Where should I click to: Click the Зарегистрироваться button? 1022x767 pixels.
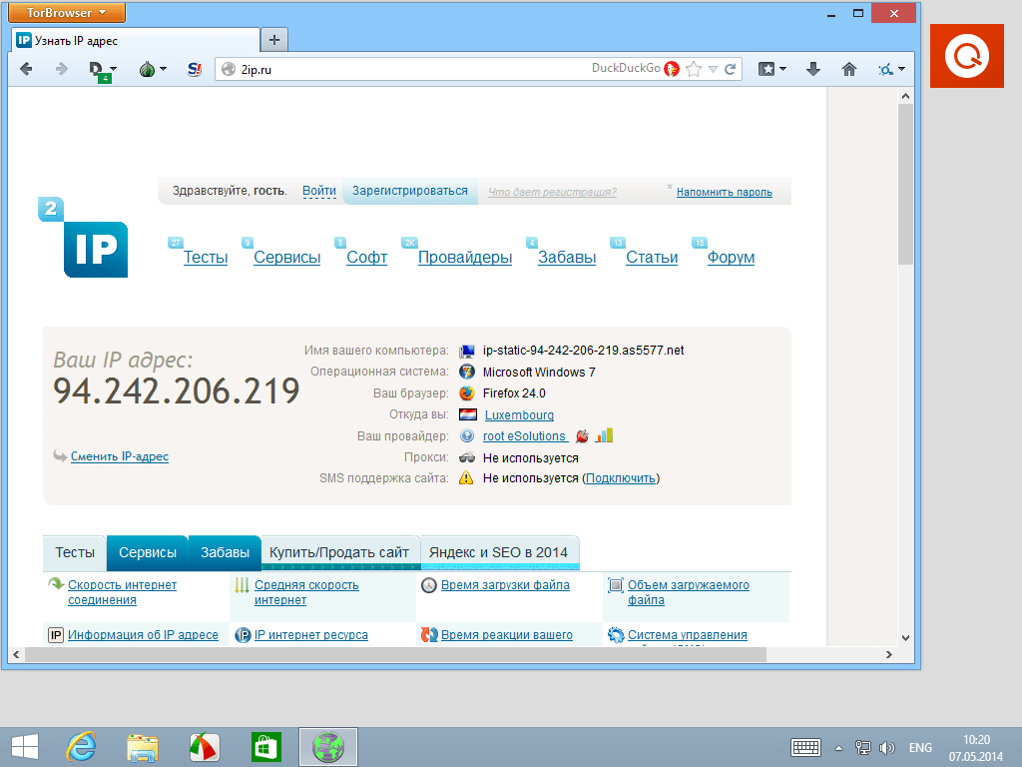point(410,191)
